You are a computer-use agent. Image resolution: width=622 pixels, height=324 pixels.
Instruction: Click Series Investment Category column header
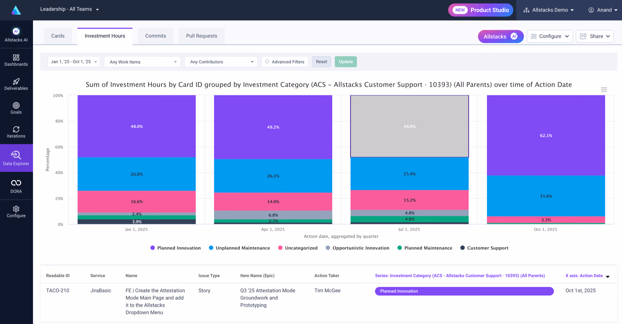tap(460, 276)
